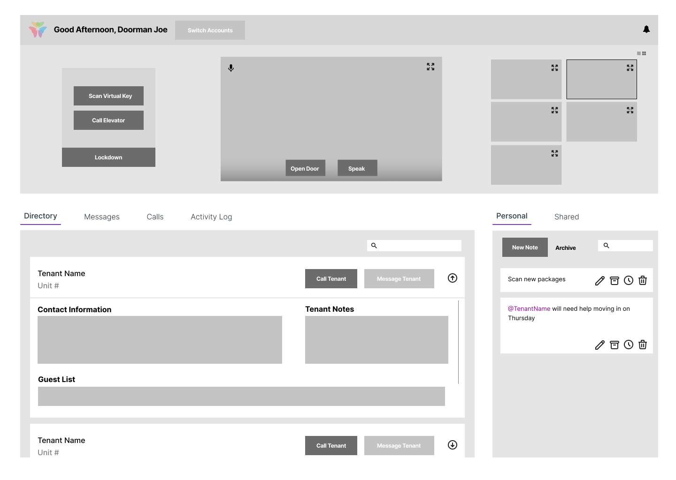Delete the 'Scan new packages' note
Viewport: 676px width, 480px height.
point(643,281)
